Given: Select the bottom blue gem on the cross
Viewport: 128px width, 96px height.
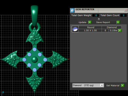Looking at the screenshot, I should [x=35, y=70].
